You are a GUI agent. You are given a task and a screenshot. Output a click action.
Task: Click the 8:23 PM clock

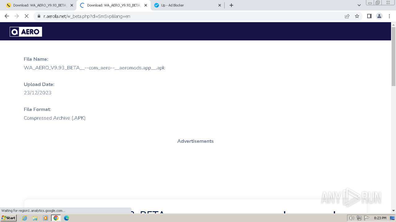coord(380,218)
